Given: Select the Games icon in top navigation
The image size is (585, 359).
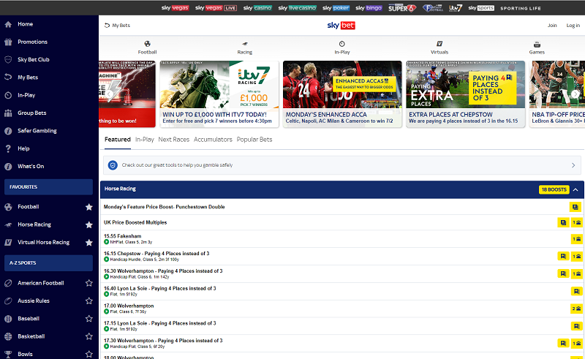Looking at the screenshot, I should point(537,44).
